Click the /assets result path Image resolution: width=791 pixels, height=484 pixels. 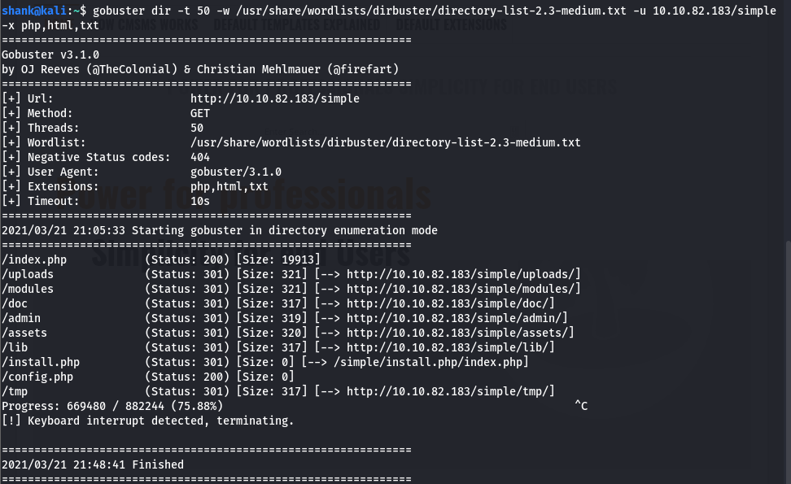pos(24,332)
